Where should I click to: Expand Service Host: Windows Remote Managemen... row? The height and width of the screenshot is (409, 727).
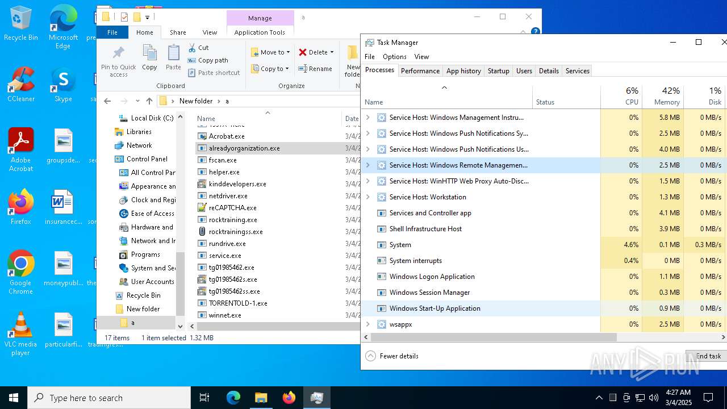point(367,165)
